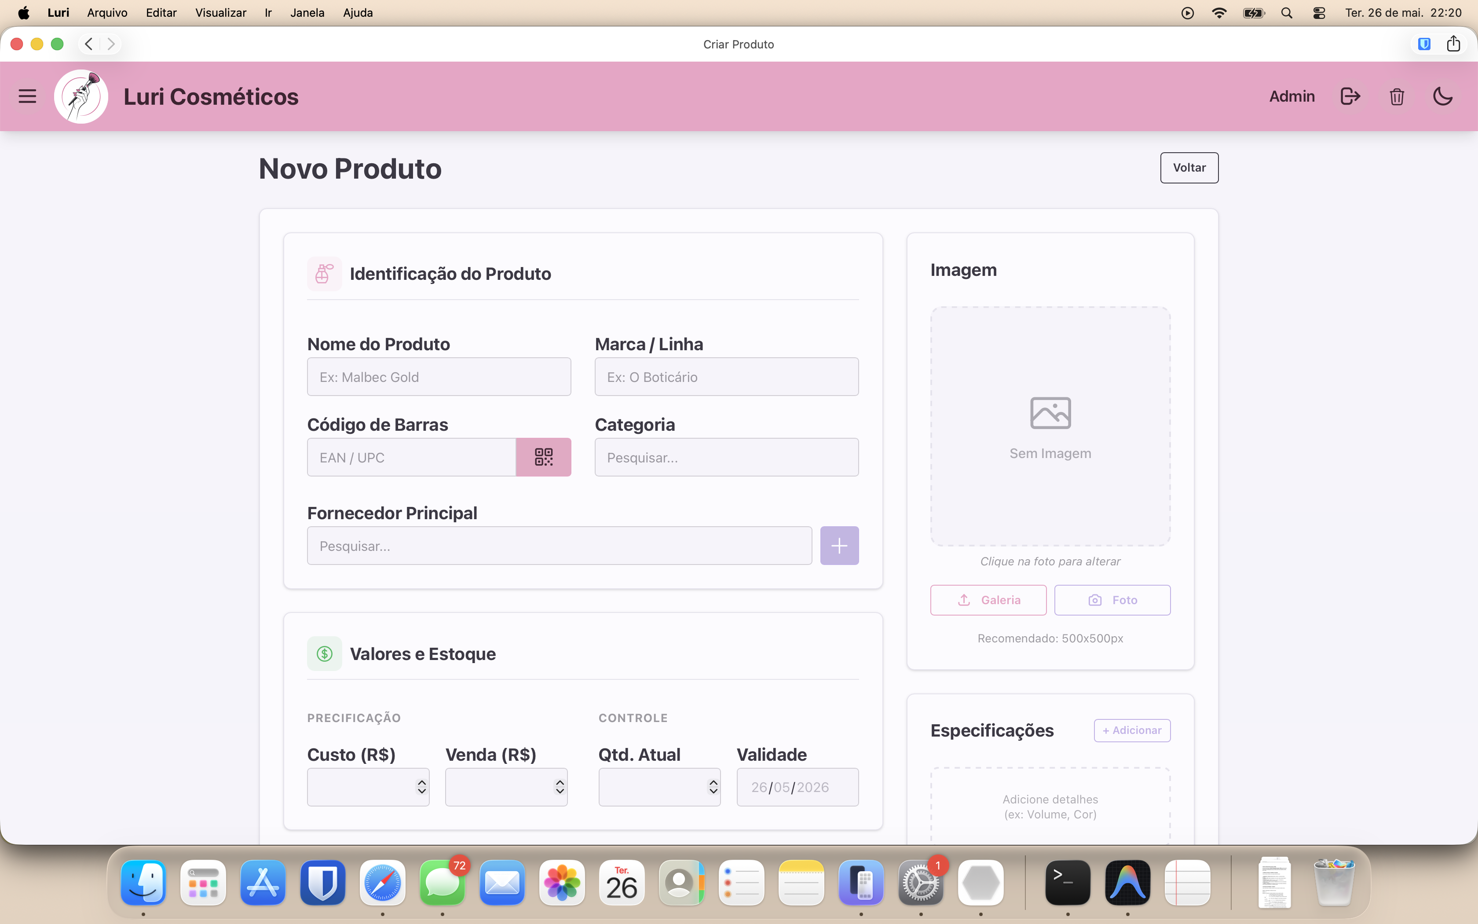1478x924 pixels.
Task: Open the Janela menu
Action: (x=307, y=13)
